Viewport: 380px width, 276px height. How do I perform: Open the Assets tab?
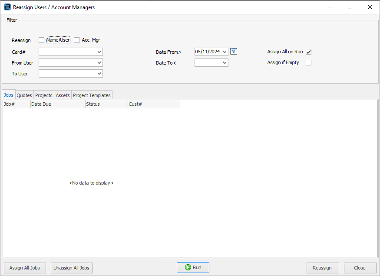point(63,95)
